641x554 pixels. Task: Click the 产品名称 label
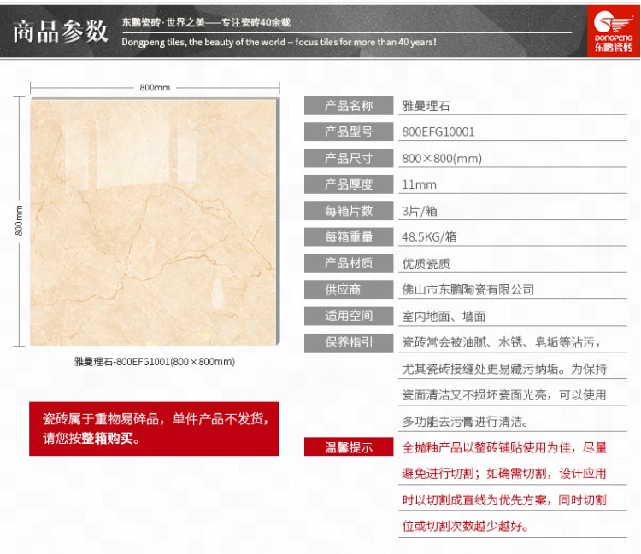[349, 106]
